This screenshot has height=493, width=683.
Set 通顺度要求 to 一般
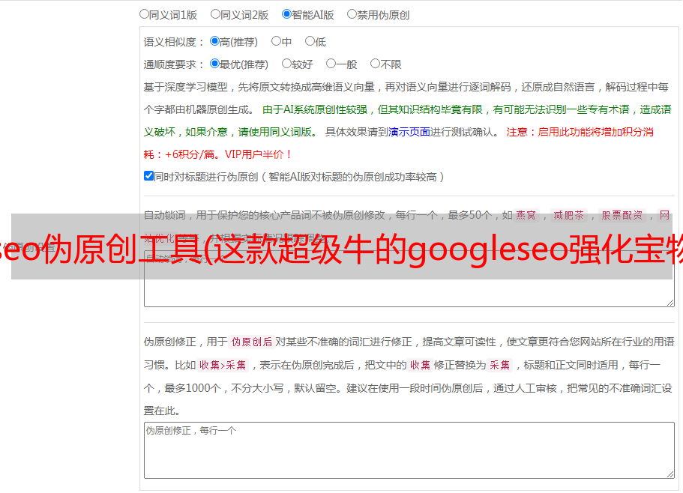(331, 64)
